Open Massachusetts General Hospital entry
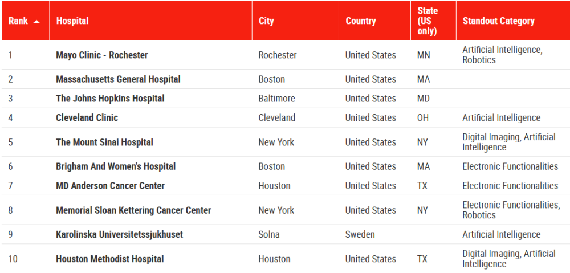The width and height of the screenshot is (570, 273). [118, 79]
